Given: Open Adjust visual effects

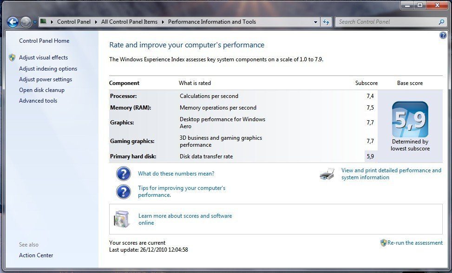Looking at the screenshot, I should [x=44, y=58].
